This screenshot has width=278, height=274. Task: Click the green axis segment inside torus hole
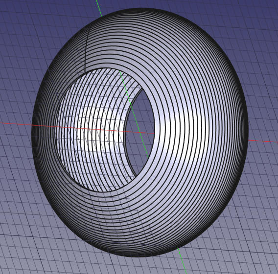coord(134,114)
